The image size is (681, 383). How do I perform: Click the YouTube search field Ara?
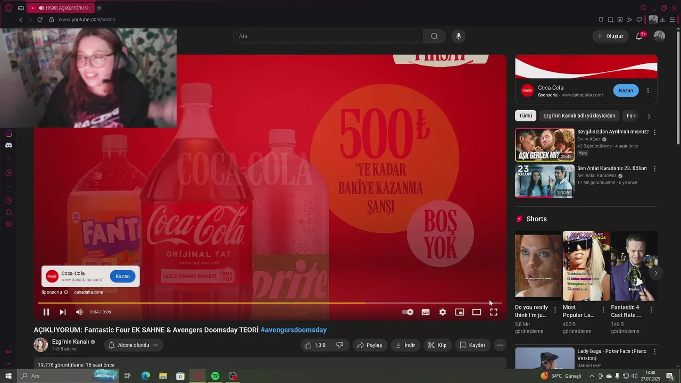click(328, 36)
